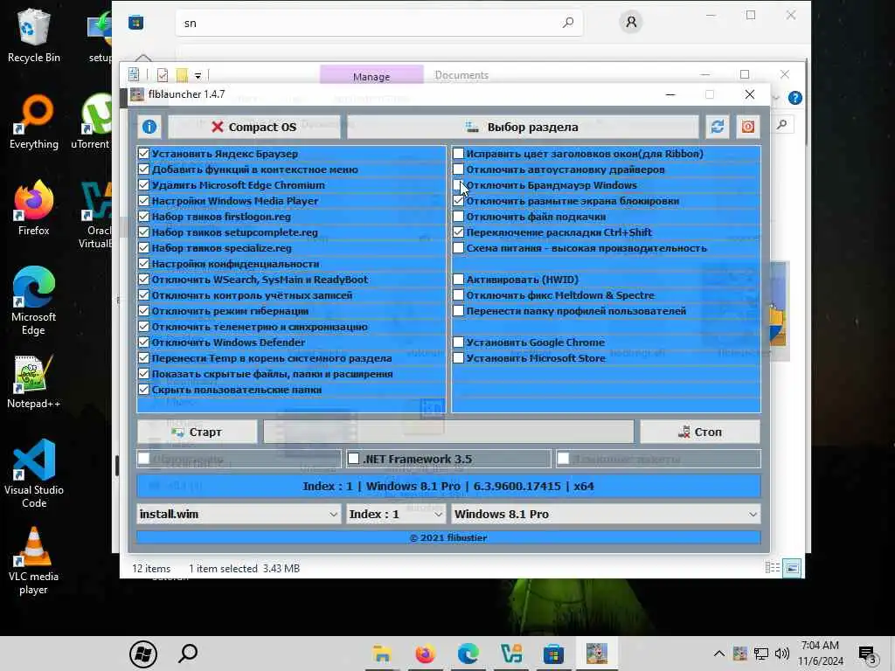Switch Explorer to details view icon

click(x=773, y=568)
